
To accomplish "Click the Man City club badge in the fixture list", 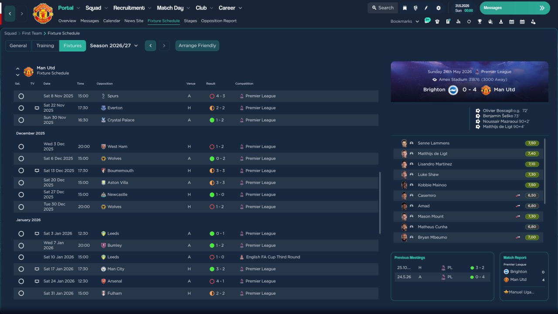I will click(103, 269).
